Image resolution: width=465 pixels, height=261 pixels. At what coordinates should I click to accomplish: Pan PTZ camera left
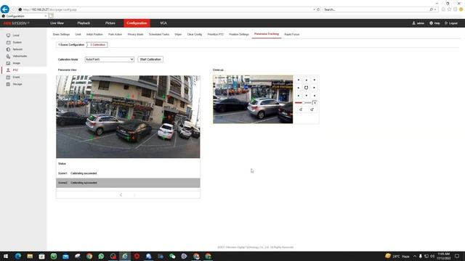point(299,88)
